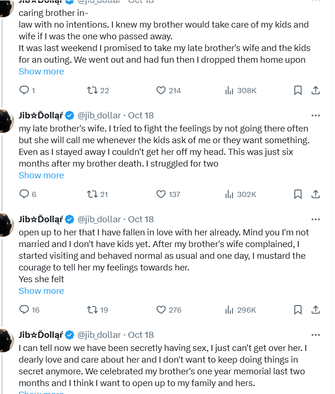
Task: Reply to the tweet with 1 reply
Action: (24, 90)
